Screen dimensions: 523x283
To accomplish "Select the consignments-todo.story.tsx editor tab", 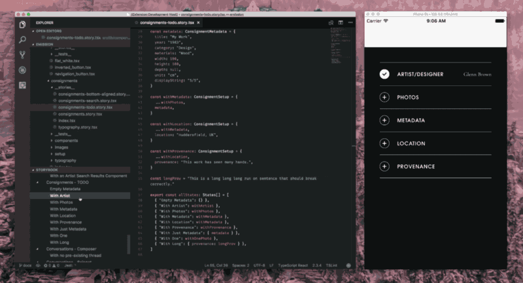I will point(167,23).
